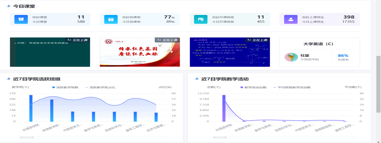The height and width of the screenshot is (143, 381).
Task: Click the vertical page scrollbar thumb
Action: pos(378,85)
